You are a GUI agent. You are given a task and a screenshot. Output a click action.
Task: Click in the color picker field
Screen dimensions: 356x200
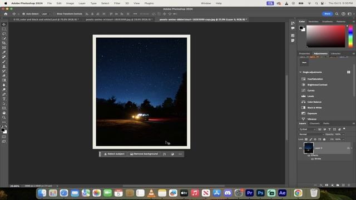(326, 36)
